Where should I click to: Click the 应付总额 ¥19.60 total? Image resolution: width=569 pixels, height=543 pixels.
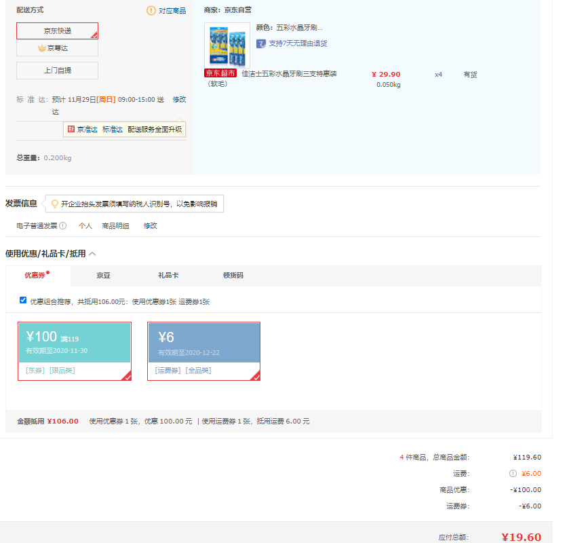click(x=521, y=537)
